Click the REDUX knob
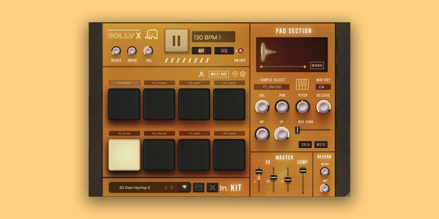This screenshot has height=219, width=439. pos(116,51)
